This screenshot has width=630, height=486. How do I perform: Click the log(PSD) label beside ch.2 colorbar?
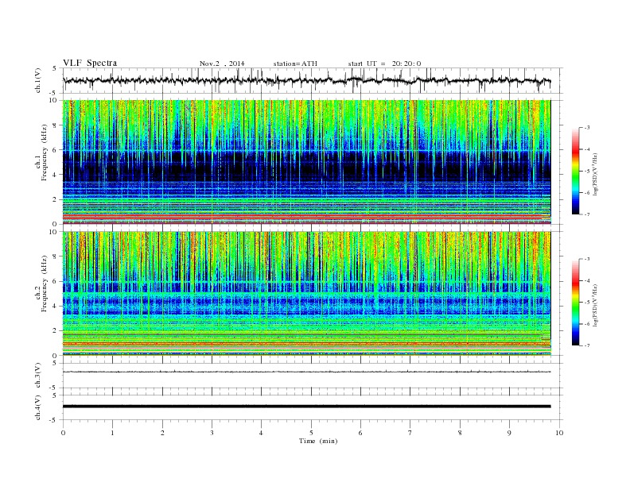[596, 304]
